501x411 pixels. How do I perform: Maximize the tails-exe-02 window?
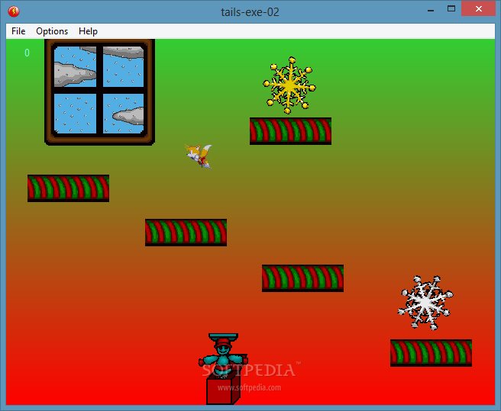tap(451, 9)
